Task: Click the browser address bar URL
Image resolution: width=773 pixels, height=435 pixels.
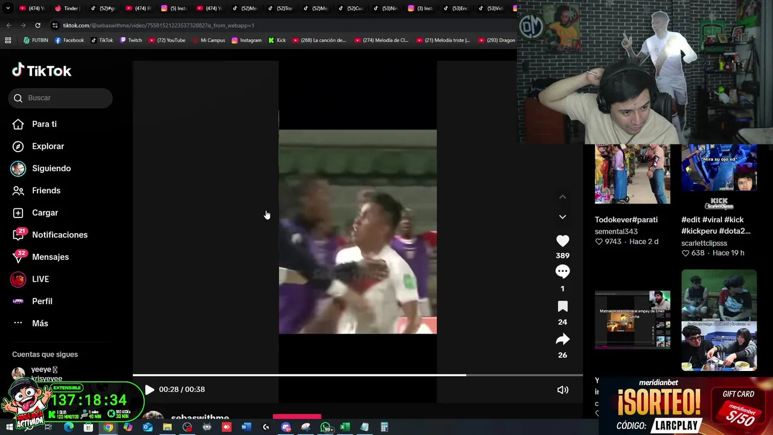Action: point(159,25)
